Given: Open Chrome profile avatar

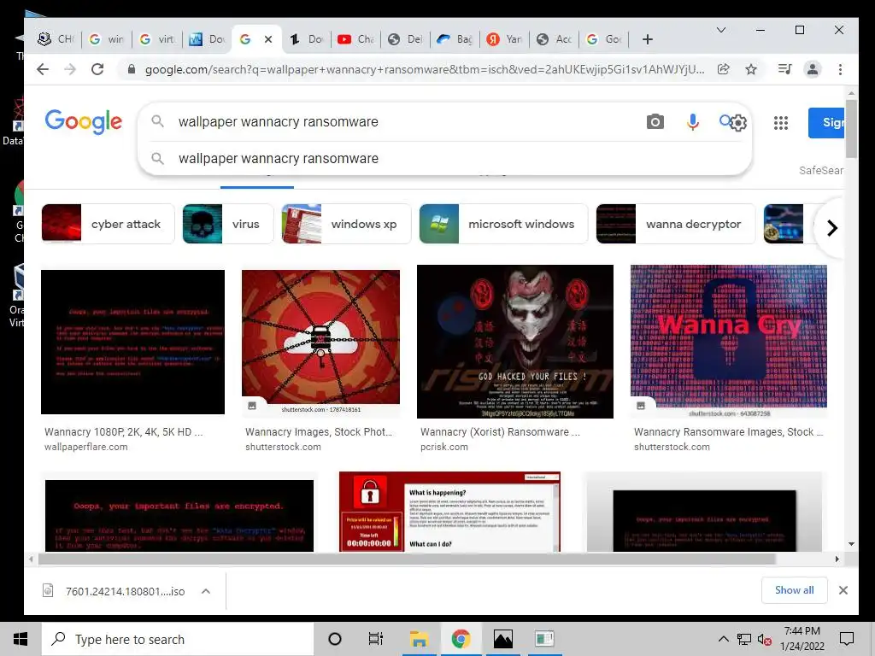Looking at the screenshot, I should (813, 69).
